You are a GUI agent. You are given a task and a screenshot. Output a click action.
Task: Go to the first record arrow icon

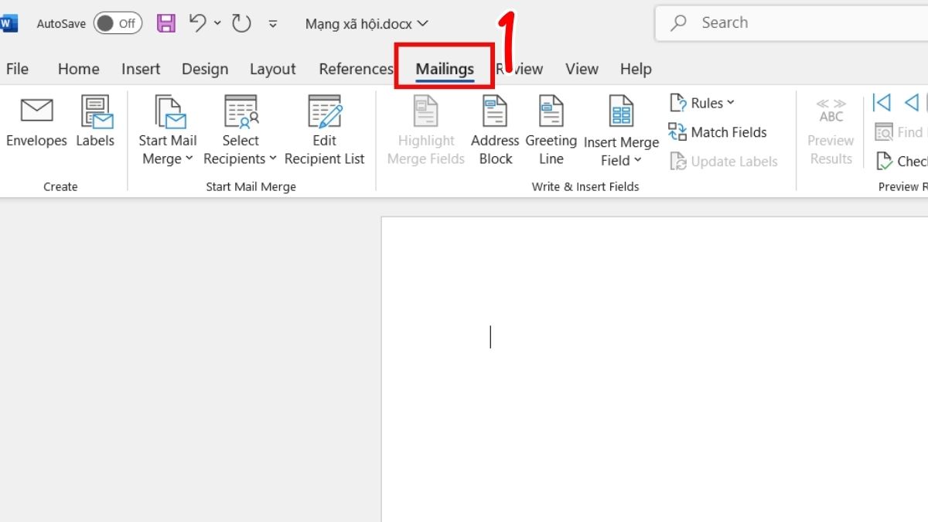tap(882, 103)
